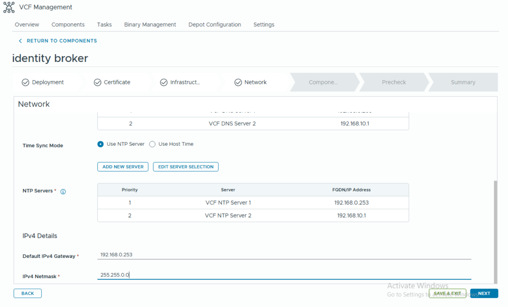Viewport: 508px width, 307px height.
Task: Click the Default IPv4 Gateway field
Action: pos(284,255)
